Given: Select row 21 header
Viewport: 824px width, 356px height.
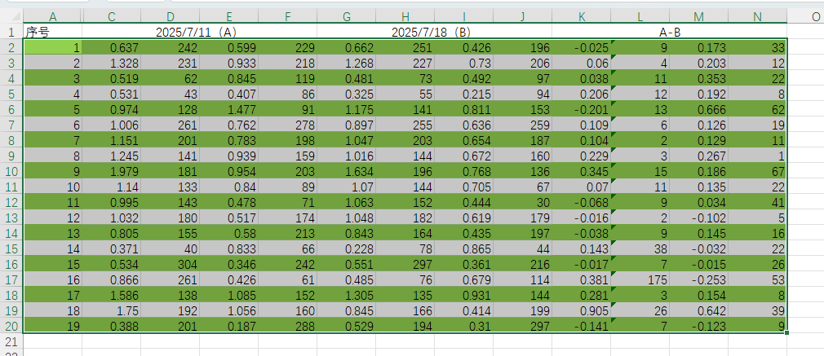Looking at the screenshot, I should click(x=11, y=342).
